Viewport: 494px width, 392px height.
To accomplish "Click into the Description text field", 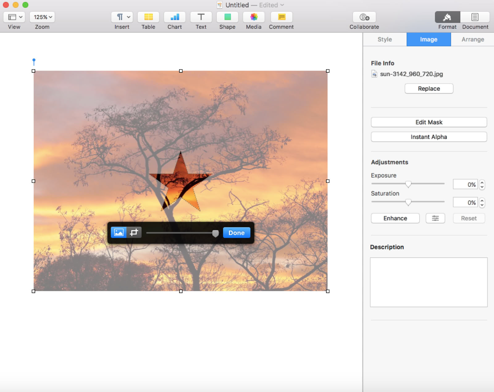I will tap(429, 282).
